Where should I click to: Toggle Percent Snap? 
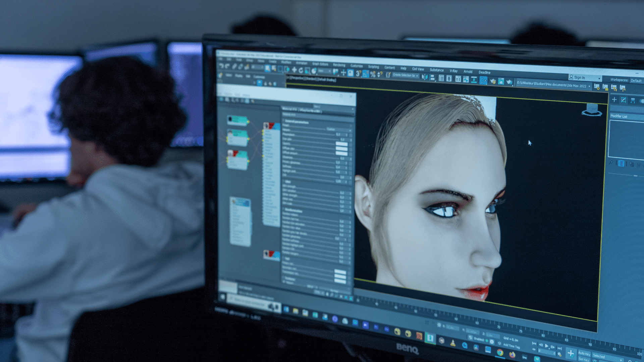click(373, 74)
